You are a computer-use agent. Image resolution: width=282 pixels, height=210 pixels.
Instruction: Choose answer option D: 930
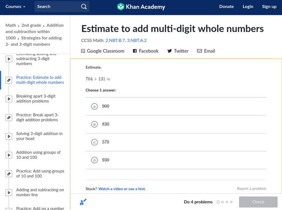[x=94, y=160]
